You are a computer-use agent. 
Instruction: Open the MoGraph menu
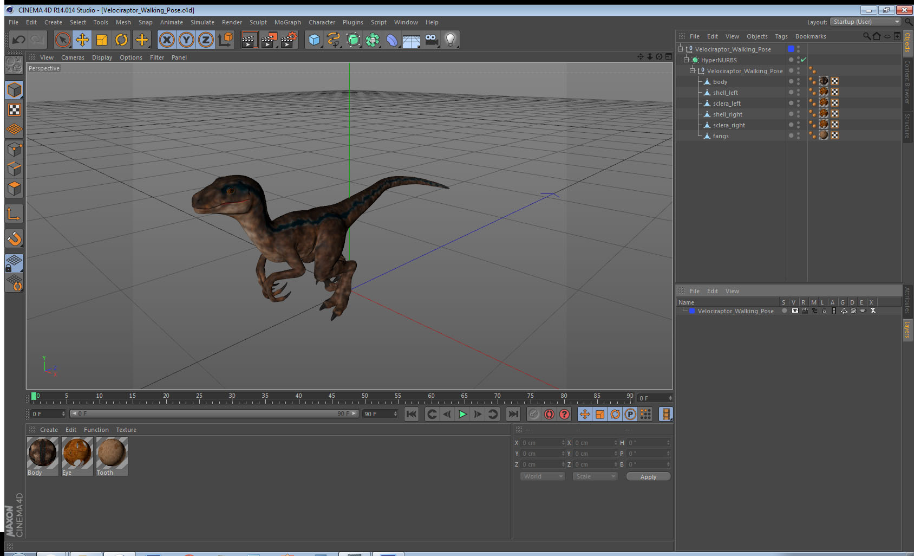pos(288,22)
